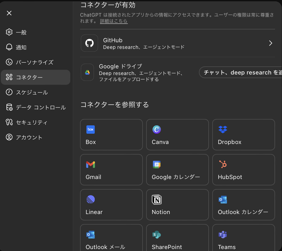Screen dimensions: 282x251
Task: Click the Notion logo icon
Action: click(157, 200)
